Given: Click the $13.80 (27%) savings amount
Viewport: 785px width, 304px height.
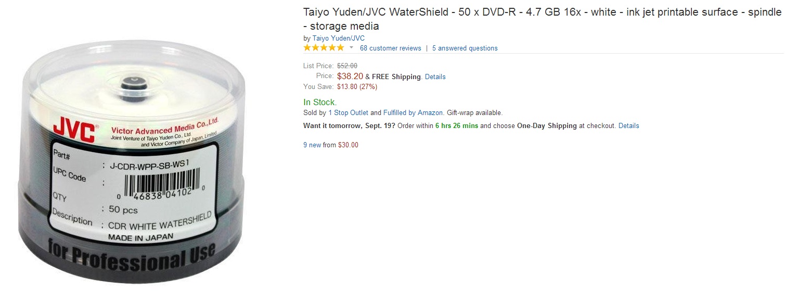Looking at the screenshot, I should coord(357,87).
